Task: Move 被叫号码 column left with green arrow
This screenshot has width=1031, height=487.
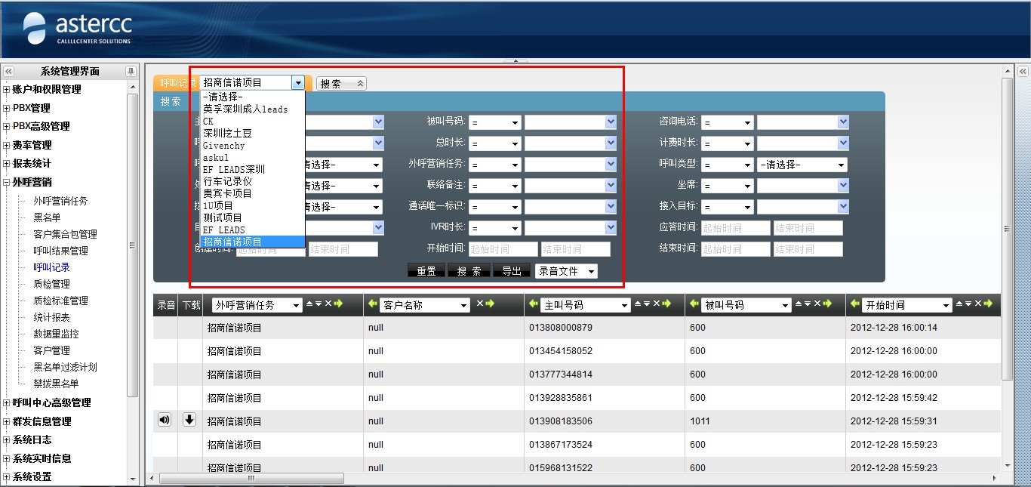Action: pyautogui.click(x=695, y=304)
